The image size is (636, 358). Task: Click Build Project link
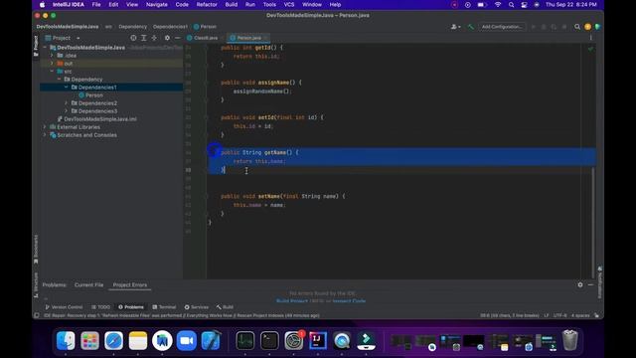pyautogui.click(x=291, y=301)
